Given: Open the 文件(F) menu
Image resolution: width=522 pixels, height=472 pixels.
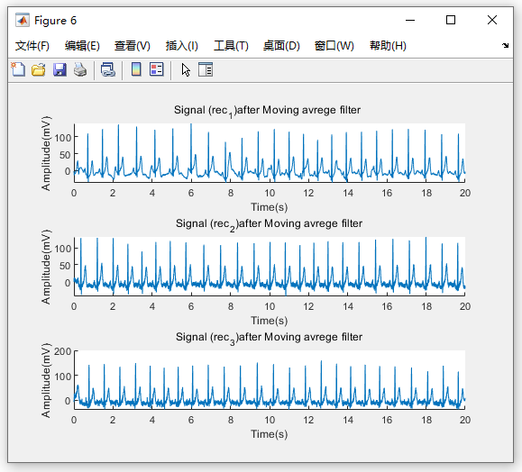Looking at the screenshot, I should 32,46.
